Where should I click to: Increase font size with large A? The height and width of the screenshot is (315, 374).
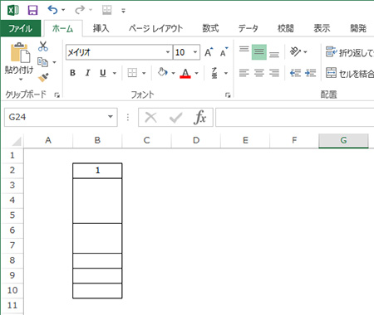(x=209, y=51)
